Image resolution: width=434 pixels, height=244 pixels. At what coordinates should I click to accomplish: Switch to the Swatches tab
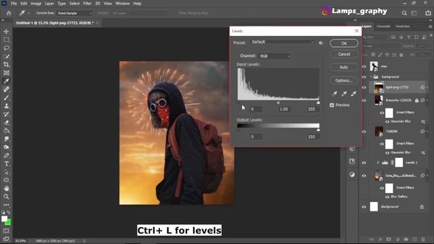point(403,26)
